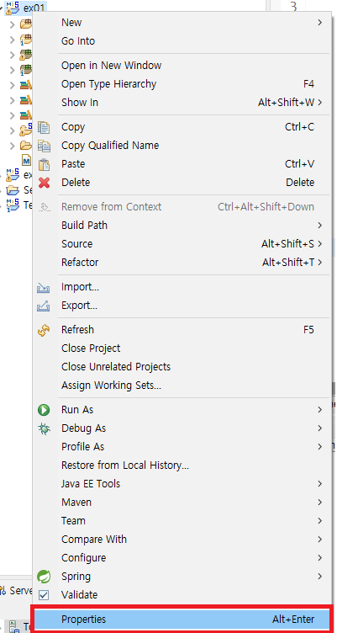The height and width of the screenshot is (633, 337).
Task: Open the Maven submenu arrow
Action: 320,503
